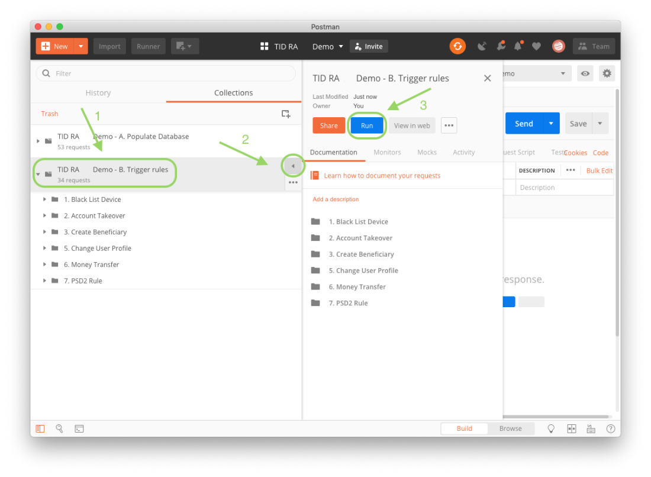Click the bootcamp lightbulb icon

coord(551,428)
